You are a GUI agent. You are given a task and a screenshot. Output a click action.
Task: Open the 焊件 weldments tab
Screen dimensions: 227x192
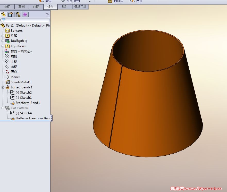[65, 7]
